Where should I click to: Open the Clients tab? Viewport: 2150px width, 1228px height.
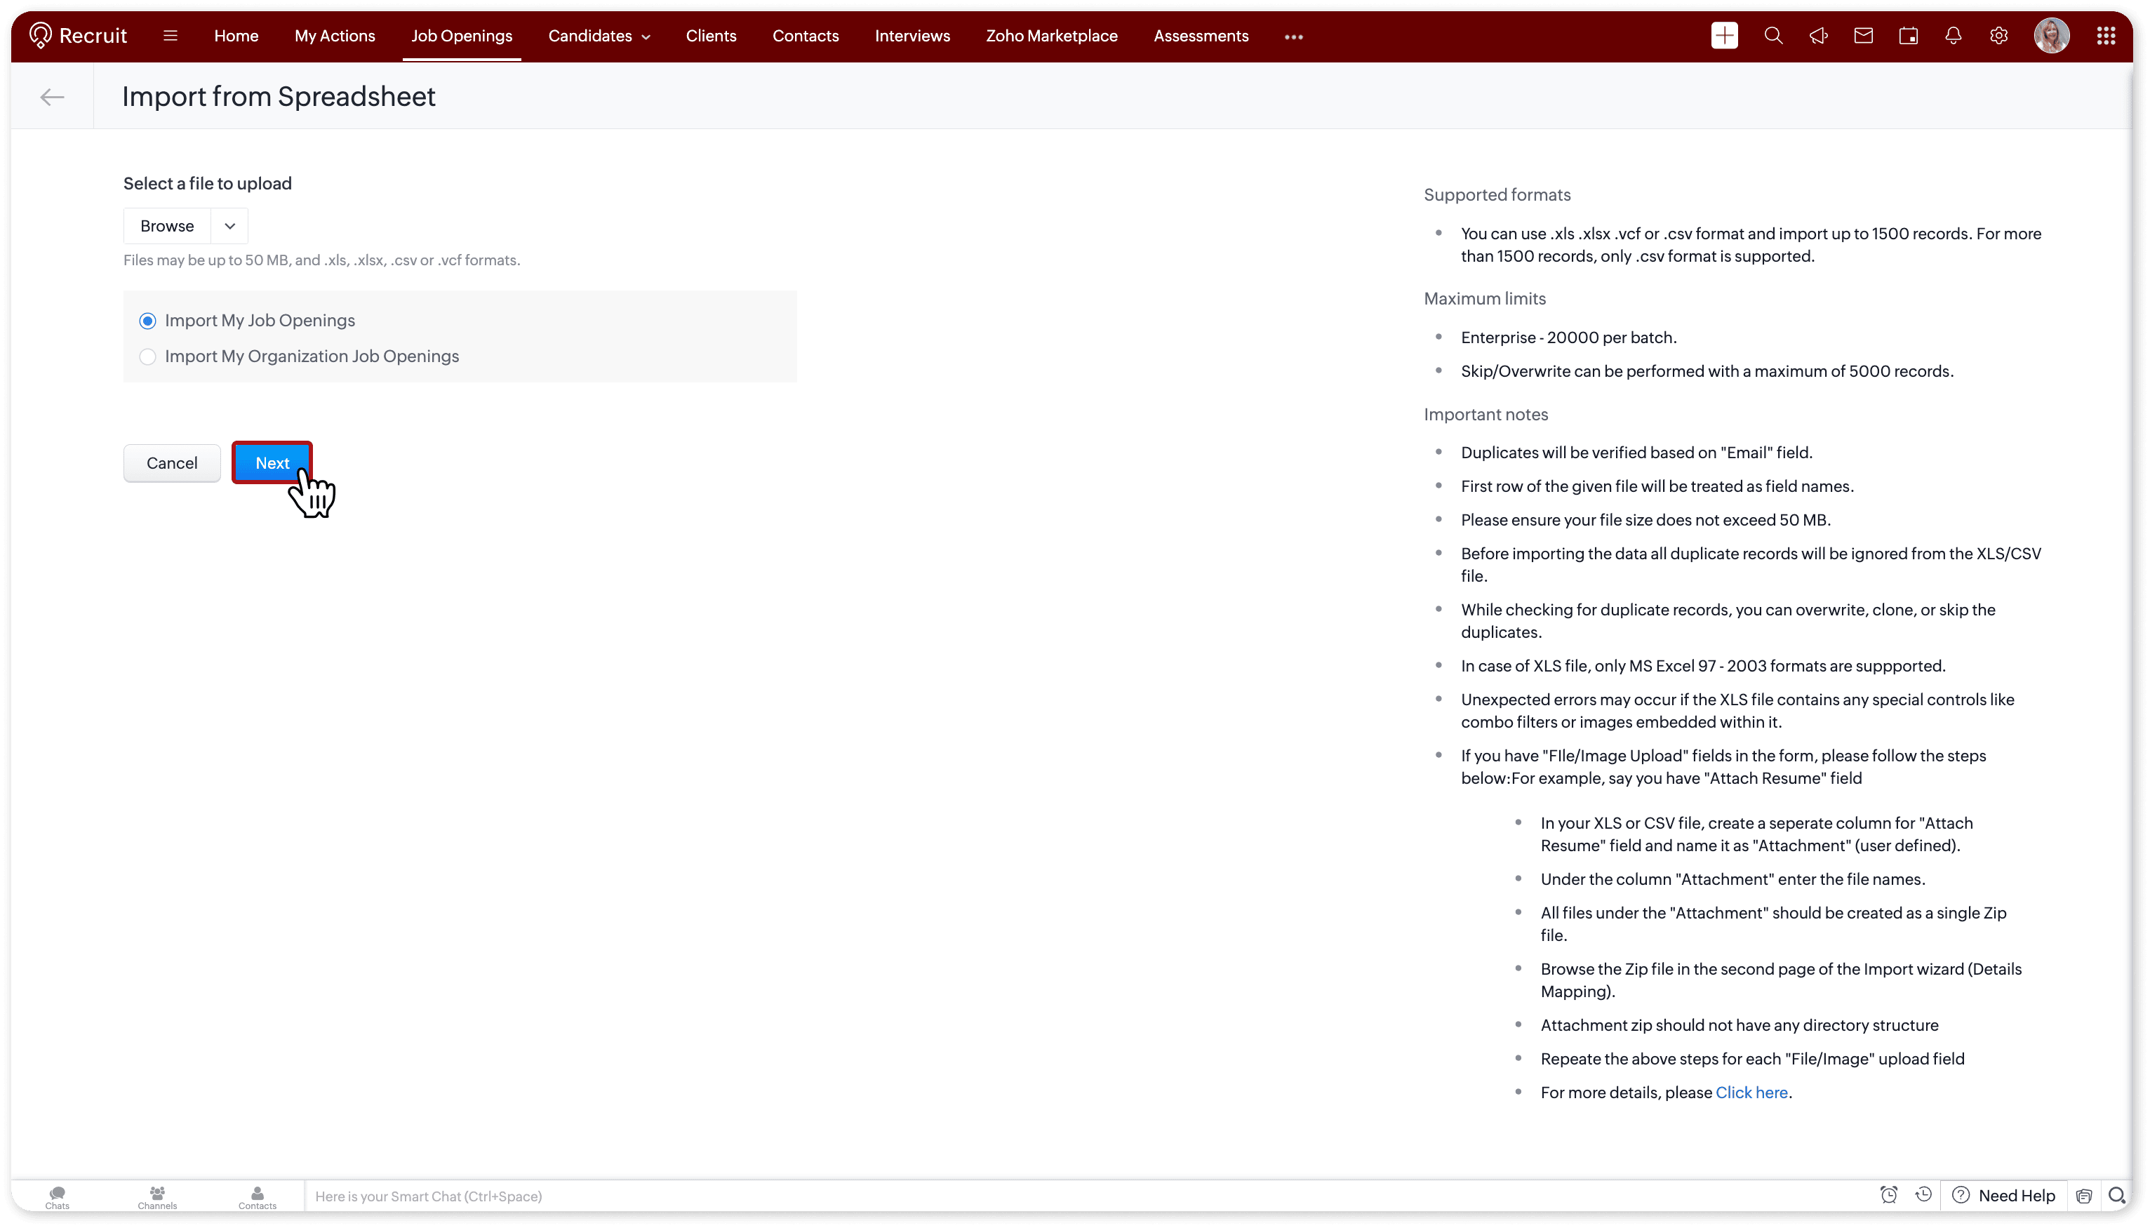click(x=711, y=36)
